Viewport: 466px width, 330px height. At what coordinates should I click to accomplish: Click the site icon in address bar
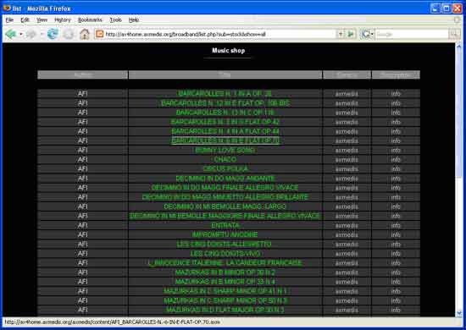[x=100, y=34]
